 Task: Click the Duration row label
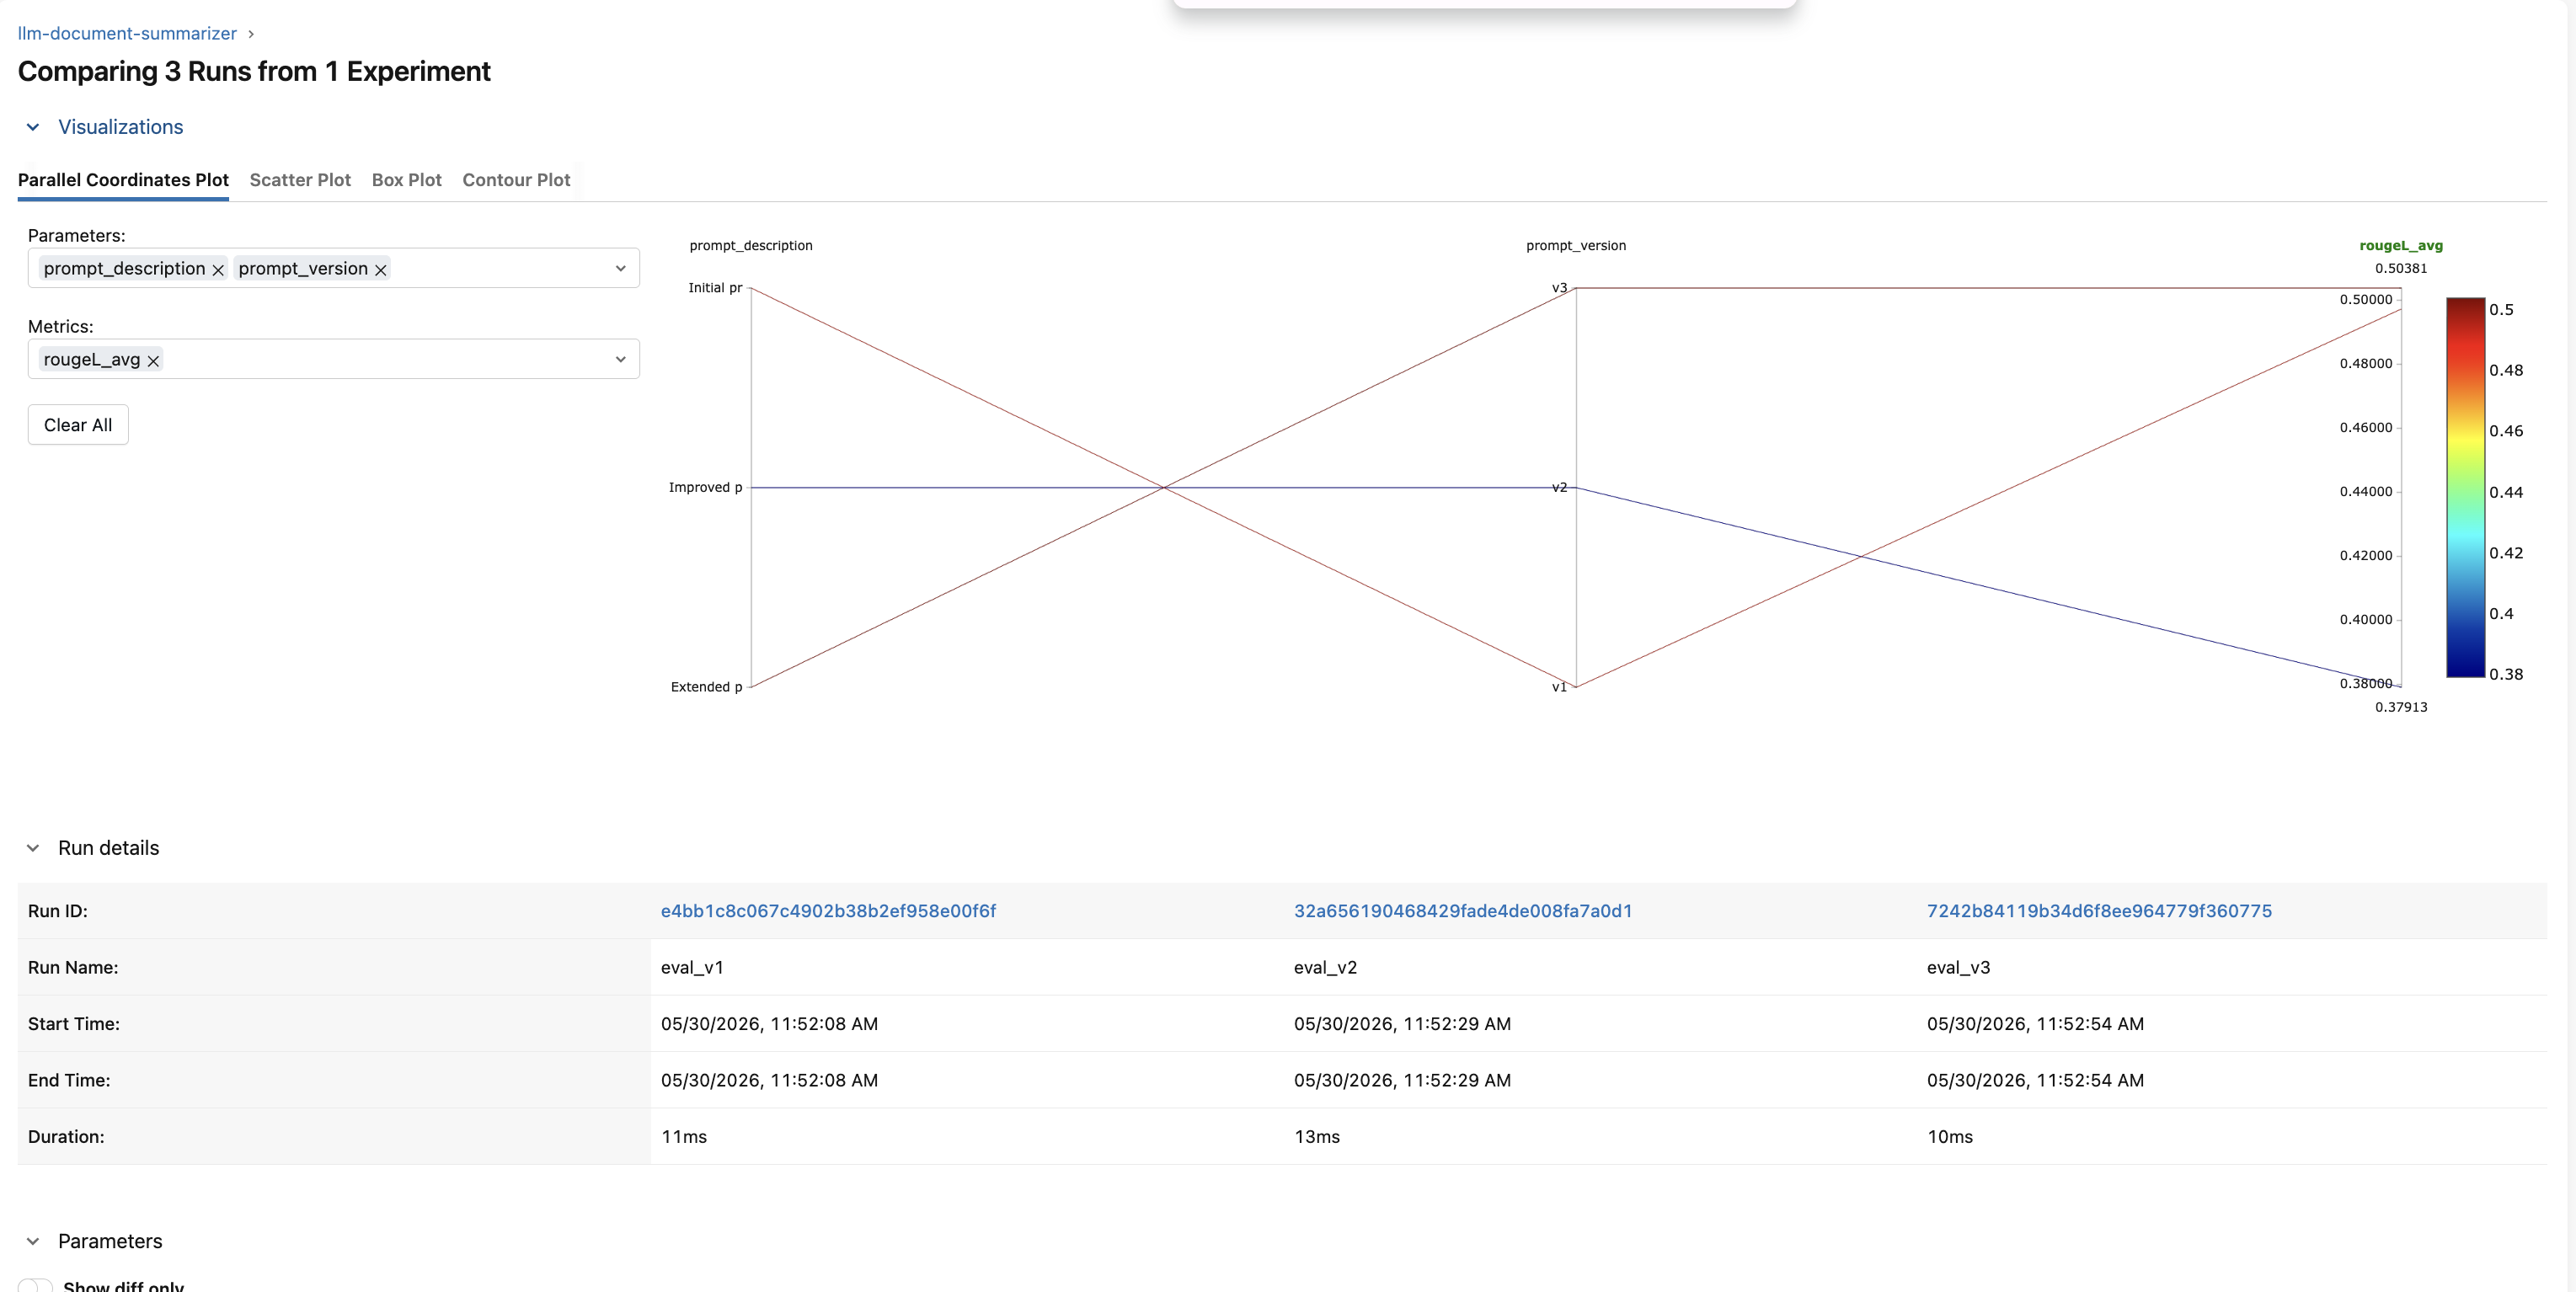point(66,1137)
